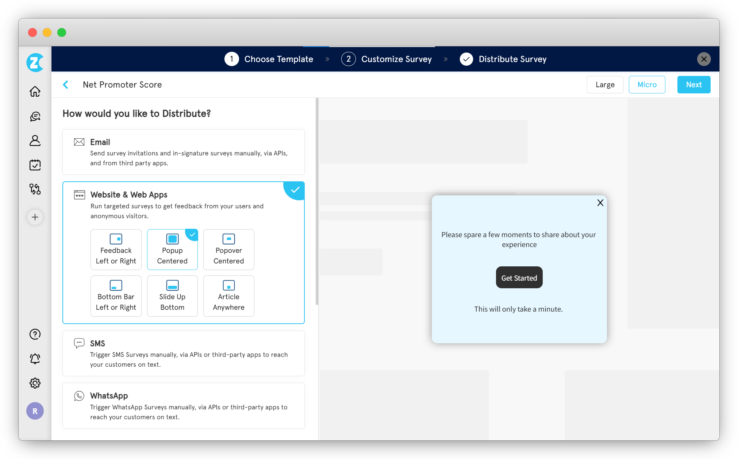This screenshot has width=738, height=459.
Task: Open the workflows icon in sidebar
Action: [35, 189]
